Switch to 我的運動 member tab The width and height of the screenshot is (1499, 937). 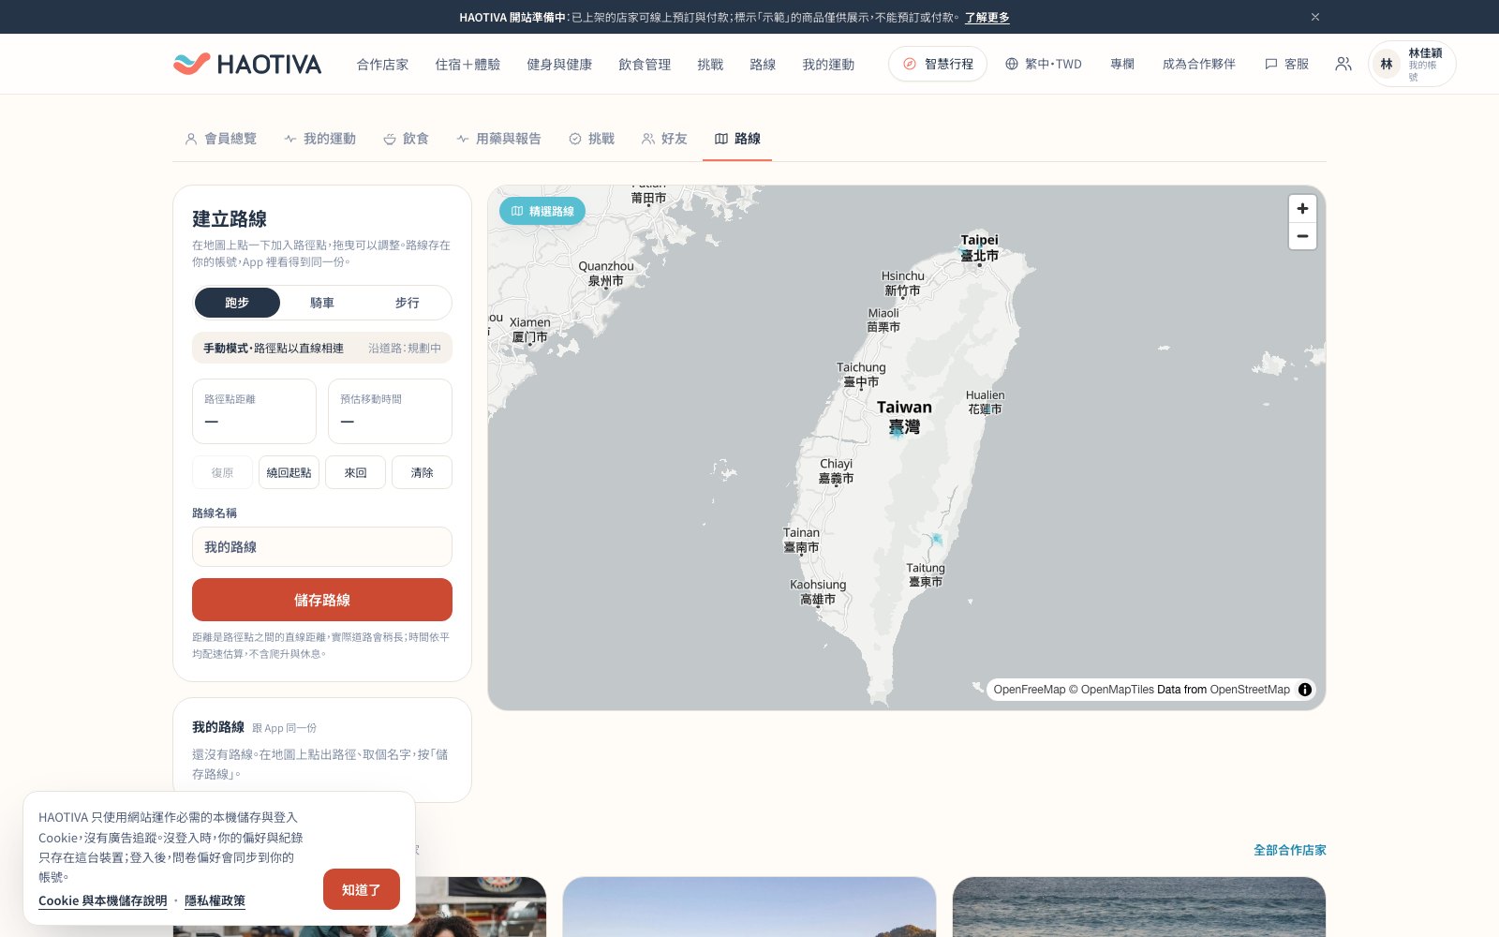pyautogui.click(x=319, y=139)
